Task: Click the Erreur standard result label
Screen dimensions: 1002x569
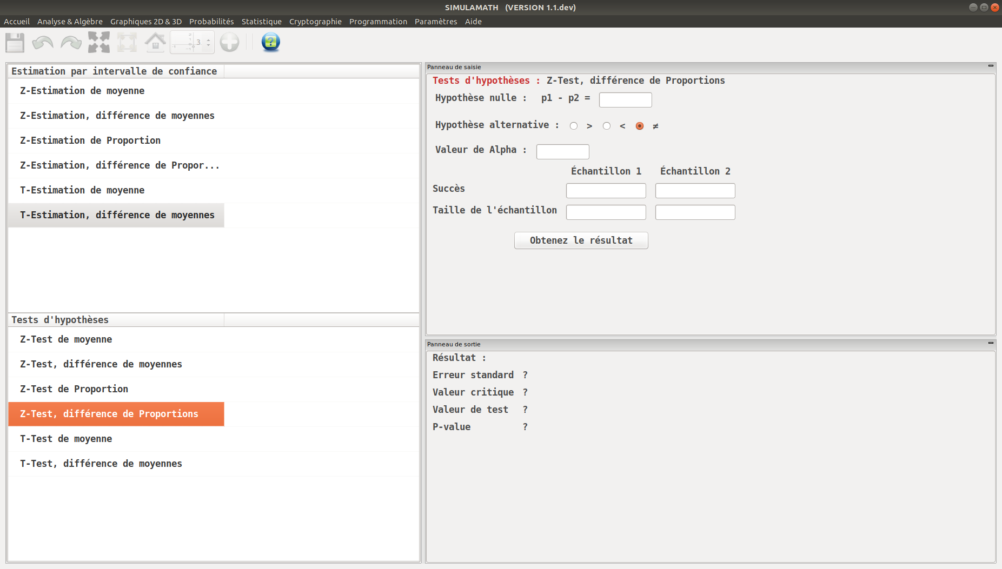Action: (x=473, y=375)
